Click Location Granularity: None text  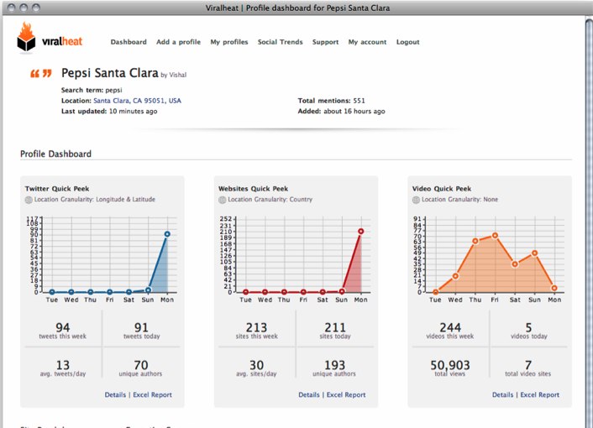460,200
